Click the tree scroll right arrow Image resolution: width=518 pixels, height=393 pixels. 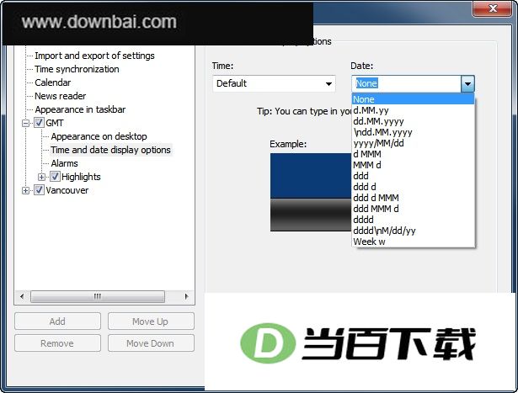187,296
